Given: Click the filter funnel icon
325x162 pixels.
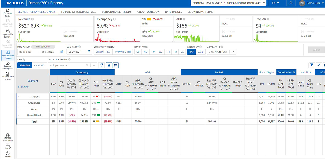Looking at the screenshot, I should [x=312, y=65].
